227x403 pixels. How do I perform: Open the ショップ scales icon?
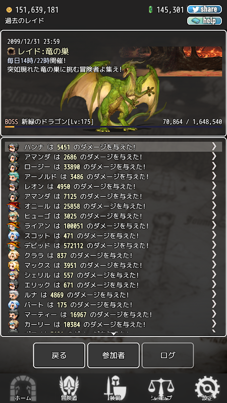tap(161, 387)
